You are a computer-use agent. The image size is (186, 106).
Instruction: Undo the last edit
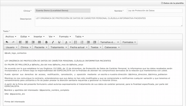point(7,42)
